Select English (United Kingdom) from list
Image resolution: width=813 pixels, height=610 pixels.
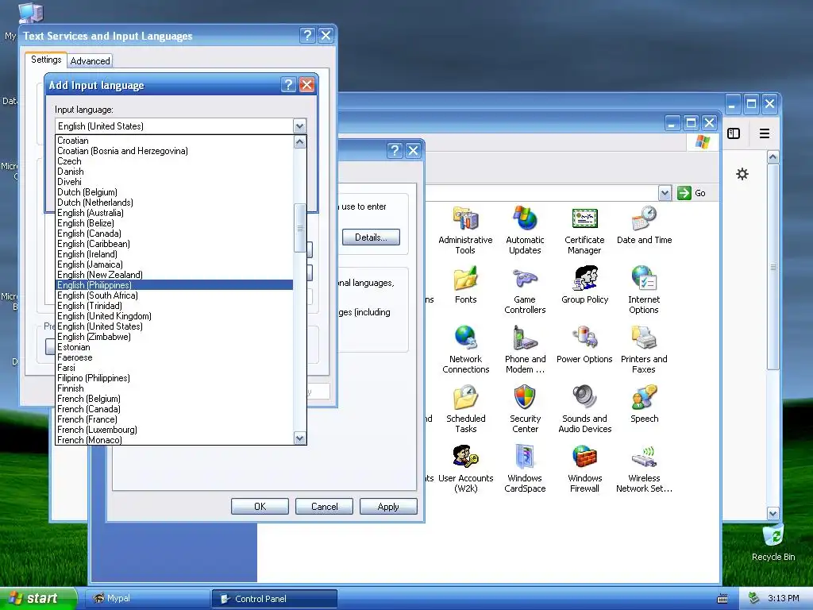click(174, 316)
